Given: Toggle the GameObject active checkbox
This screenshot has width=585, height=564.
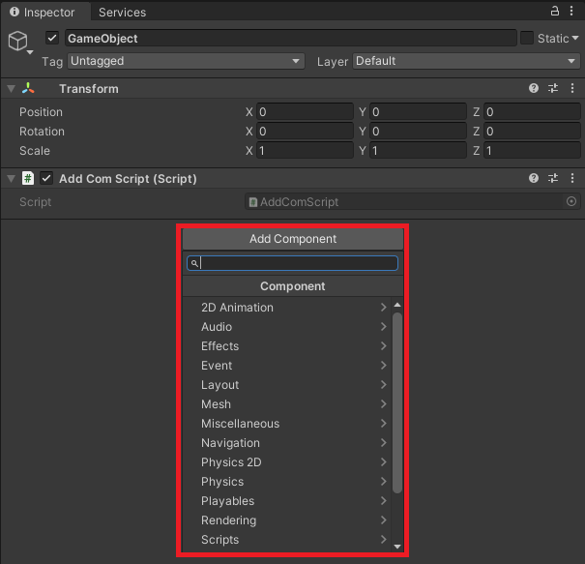Looking at the screenshot, I should pos(52,38).
